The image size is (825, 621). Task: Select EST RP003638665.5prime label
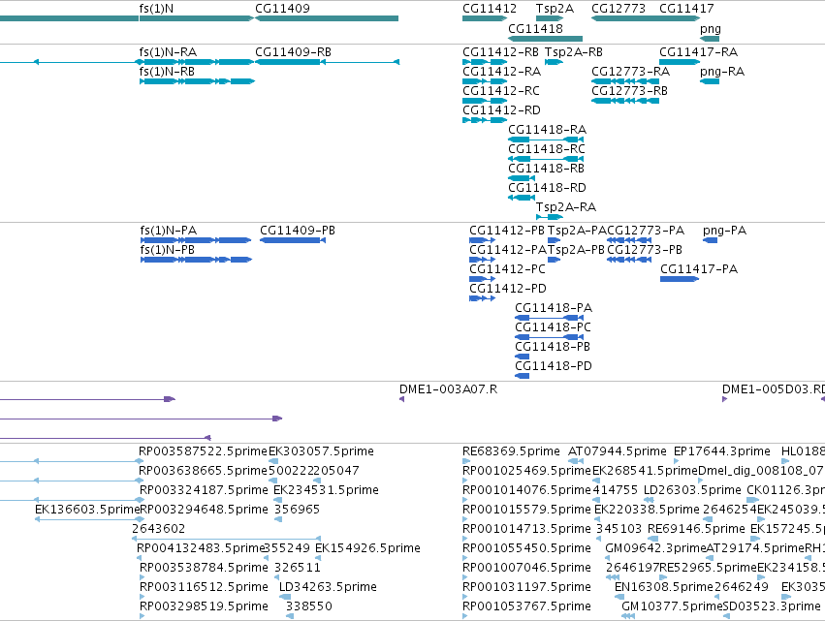point(203,471)
